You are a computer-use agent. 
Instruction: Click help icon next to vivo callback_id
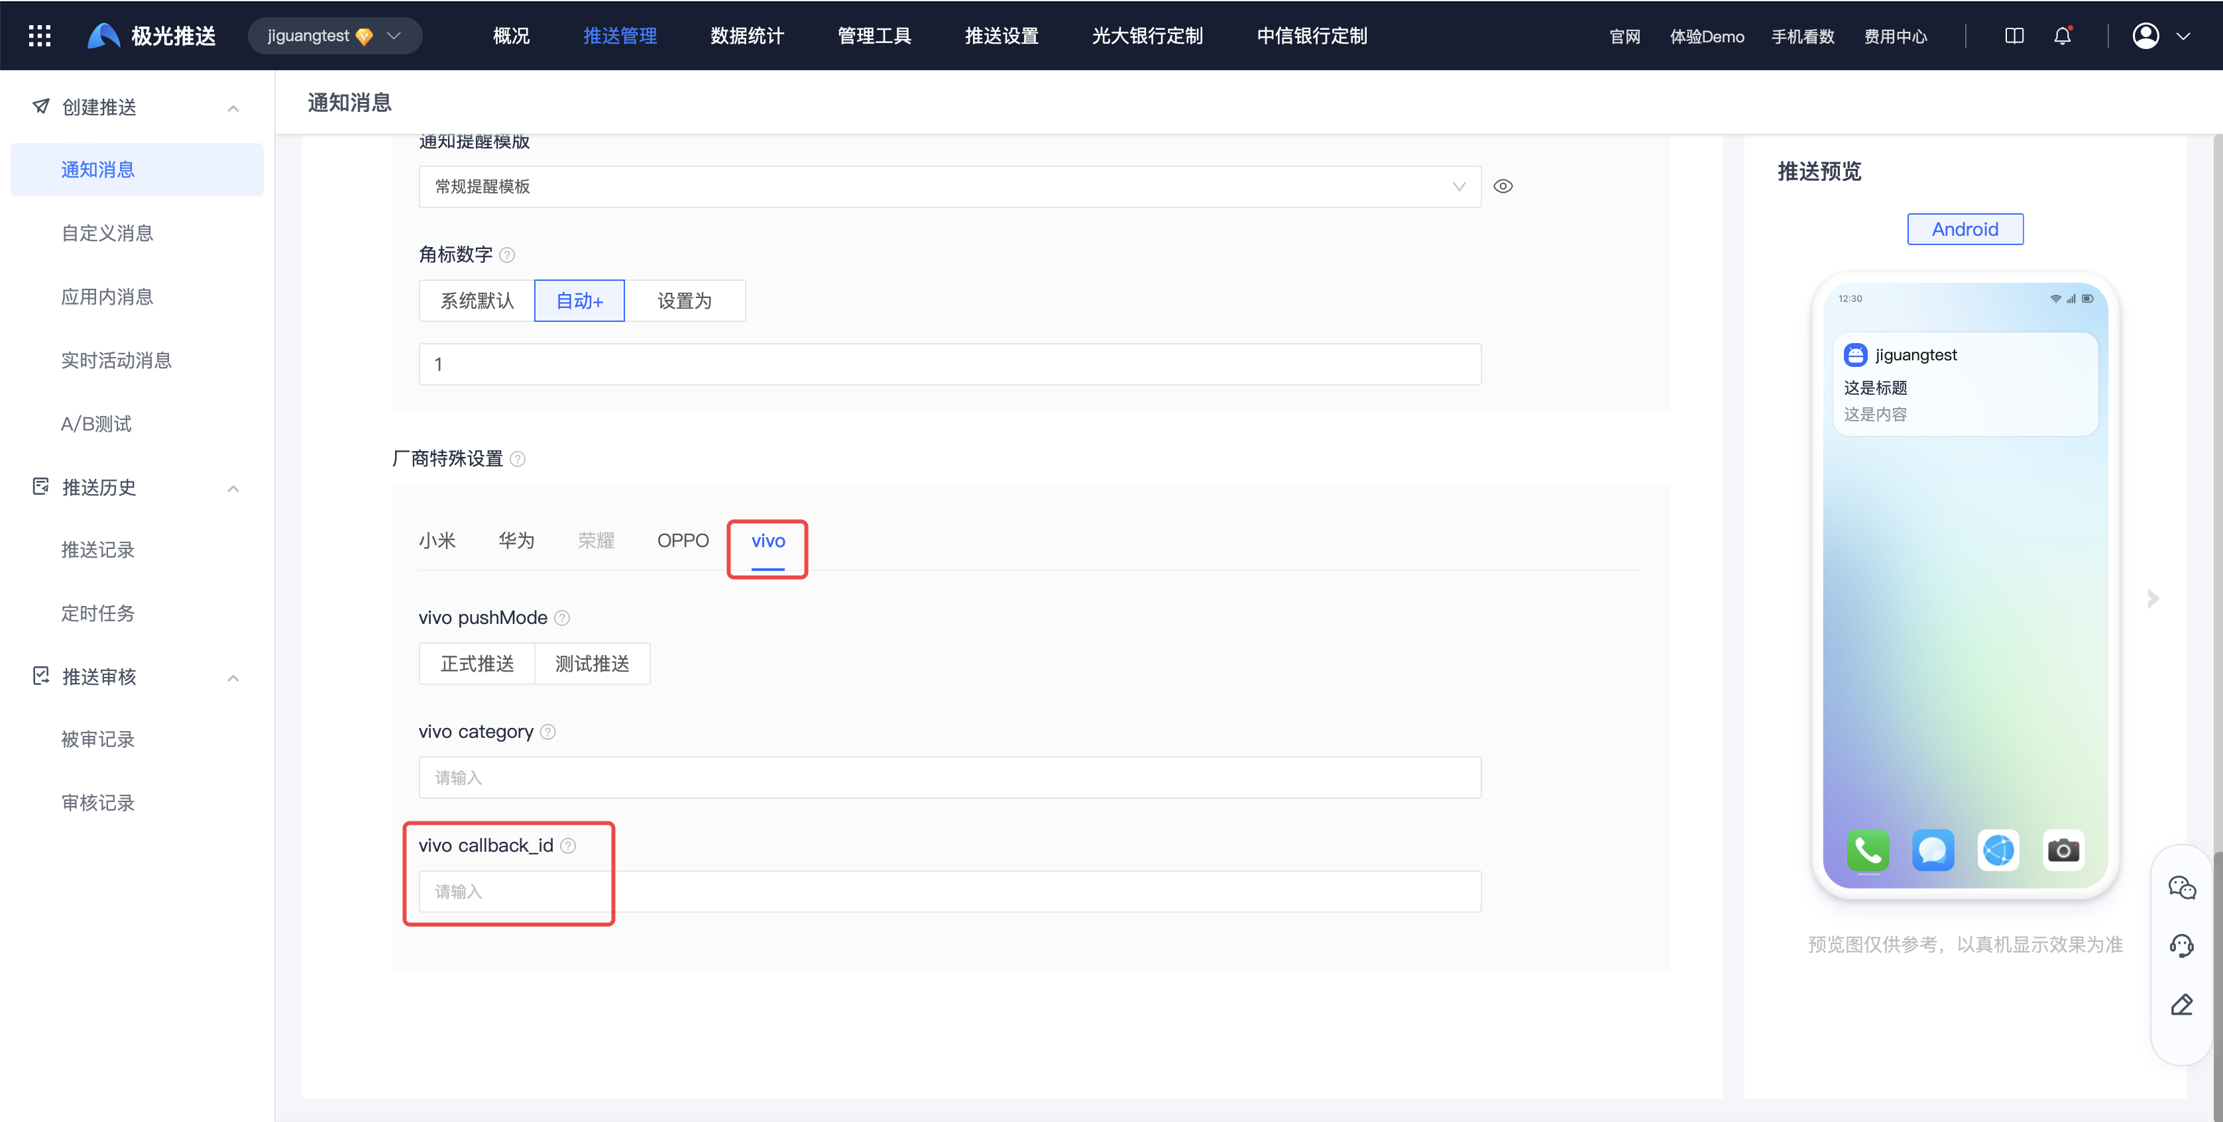point(568,846)
